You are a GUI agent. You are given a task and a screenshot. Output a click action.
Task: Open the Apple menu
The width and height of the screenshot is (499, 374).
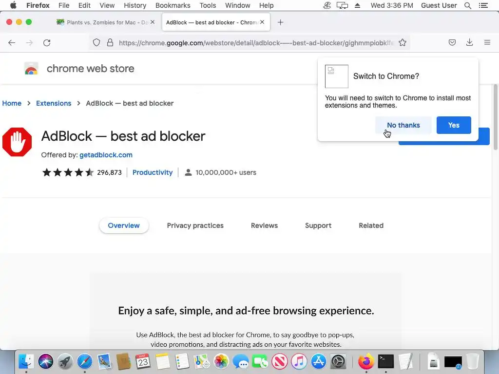pyautogui.click(x=13, y=5)
